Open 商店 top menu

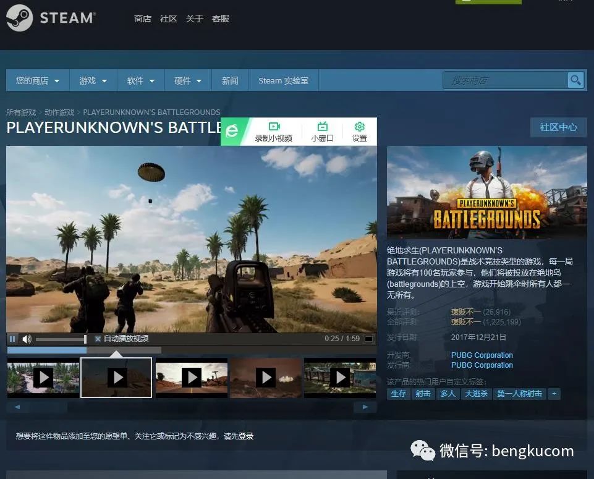pos(143,19)
